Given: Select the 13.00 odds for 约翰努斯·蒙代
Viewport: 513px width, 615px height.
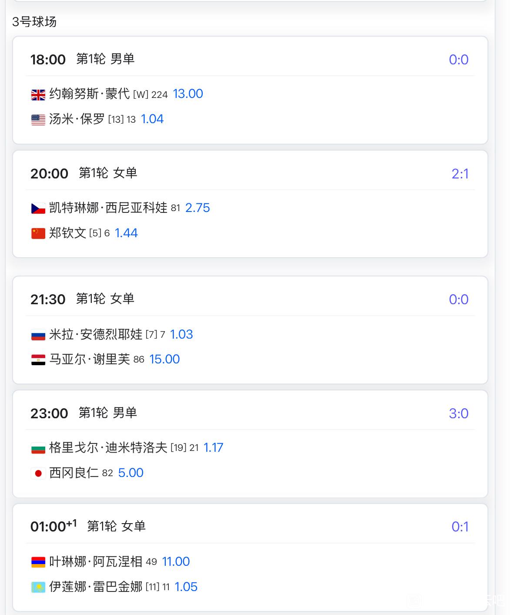Looking at the screenshot, I should [x=188, y=94].
